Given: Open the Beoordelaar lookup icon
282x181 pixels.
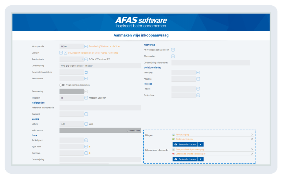Looking at the screenshot, I should click(86, 78).
